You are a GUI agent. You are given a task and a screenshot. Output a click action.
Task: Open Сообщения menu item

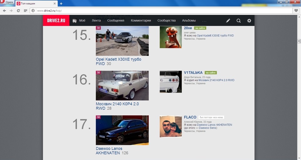tap(116, 21)
